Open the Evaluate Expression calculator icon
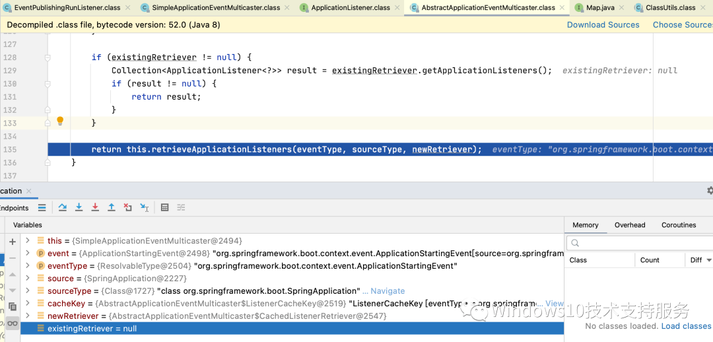This screenshot has height=342, width=713. coord(165,207)
